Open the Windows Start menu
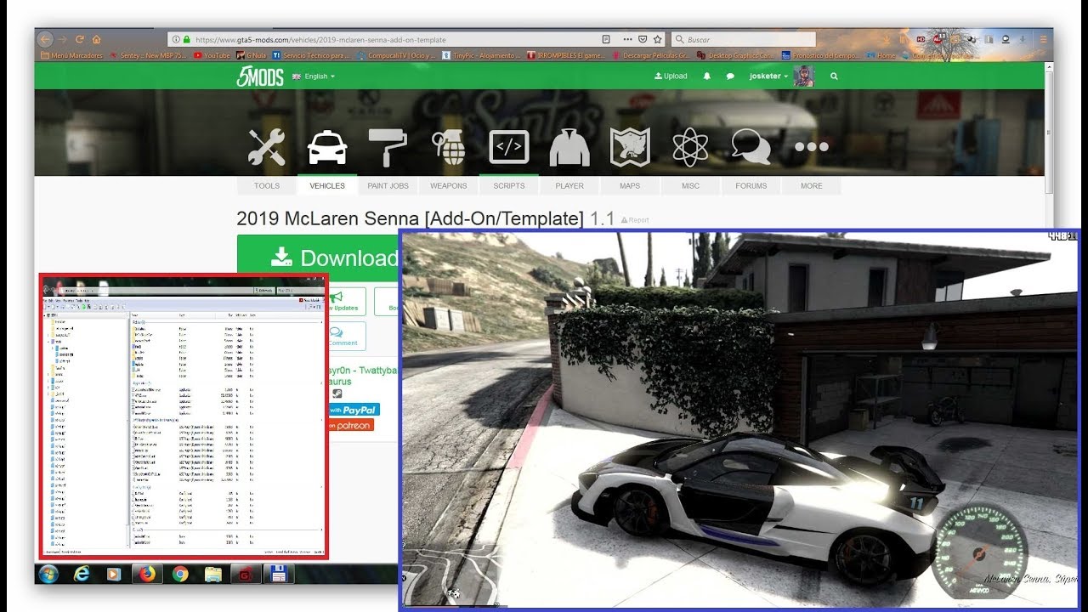Viewport: 1088px width, 612px height. point(48,575)
